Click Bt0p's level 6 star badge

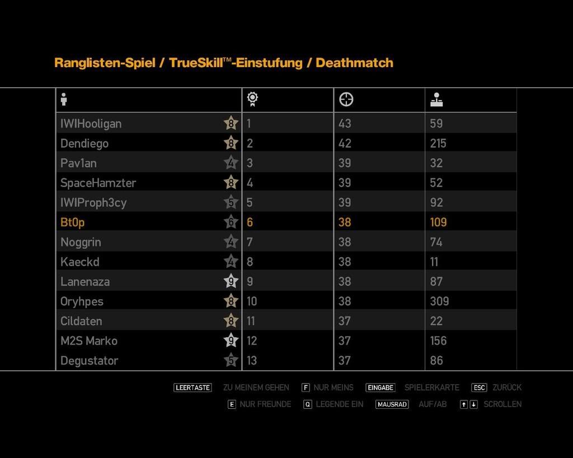[231, 222]
